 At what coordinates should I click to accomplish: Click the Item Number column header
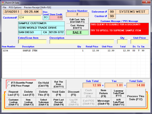click(x=8, y=47)
